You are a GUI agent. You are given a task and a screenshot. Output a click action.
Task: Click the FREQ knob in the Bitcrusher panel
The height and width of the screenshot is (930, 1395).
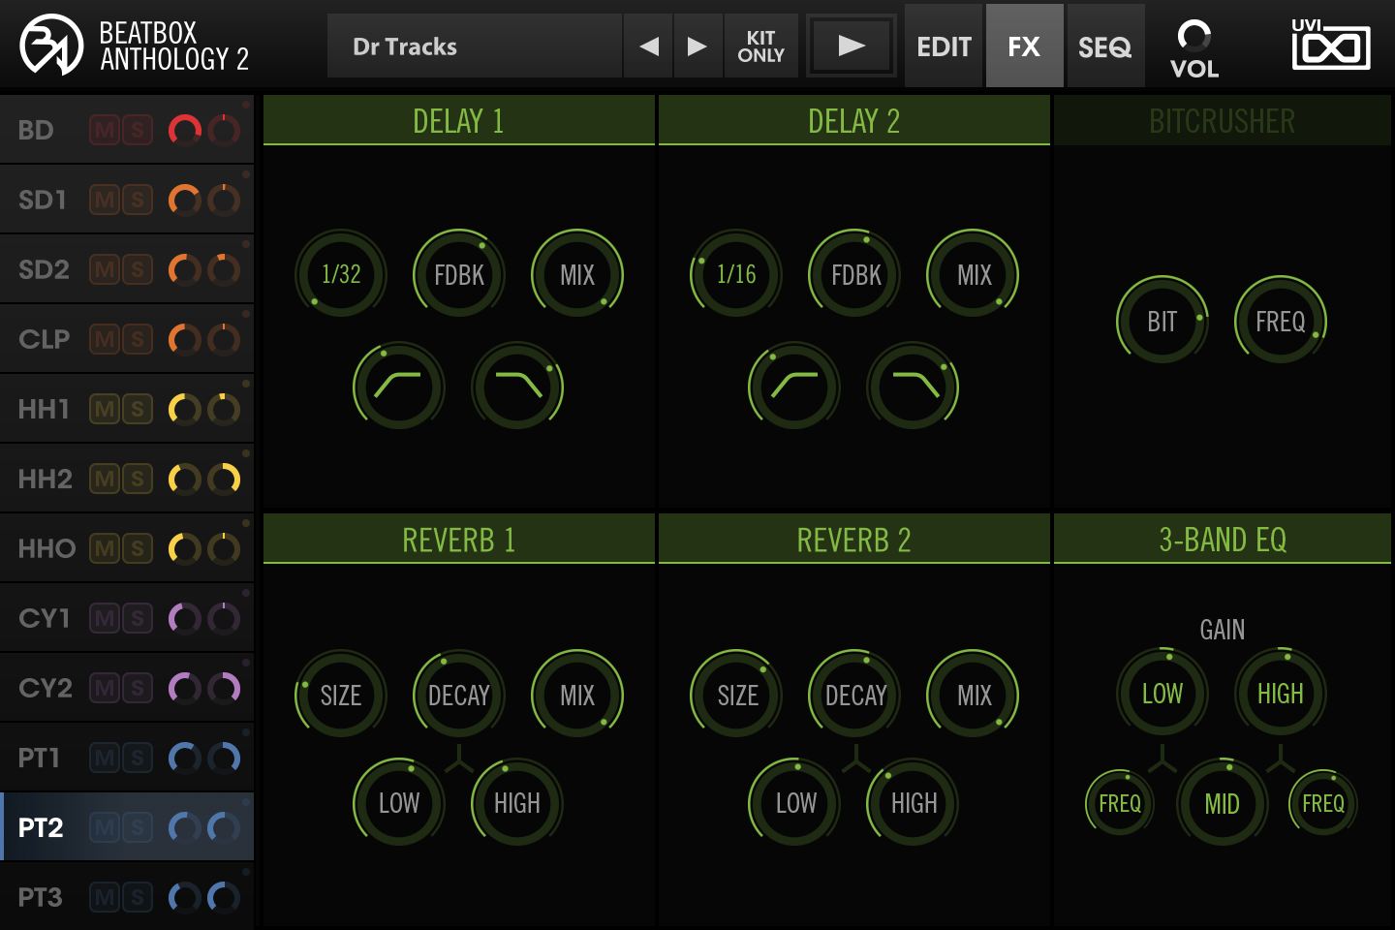(x=1281, y=322)
